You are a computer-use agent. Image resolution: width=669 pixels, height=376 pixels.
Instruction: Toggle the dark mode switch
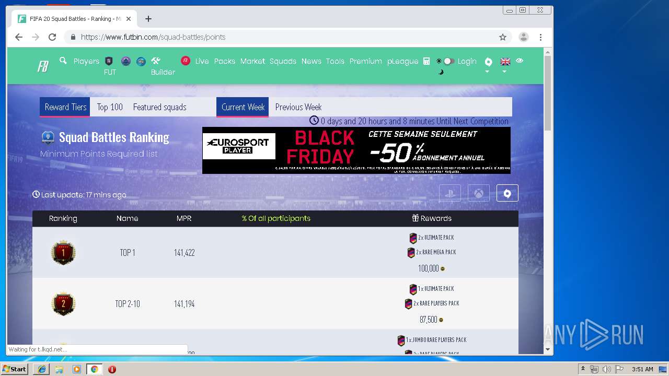[448, 61]
